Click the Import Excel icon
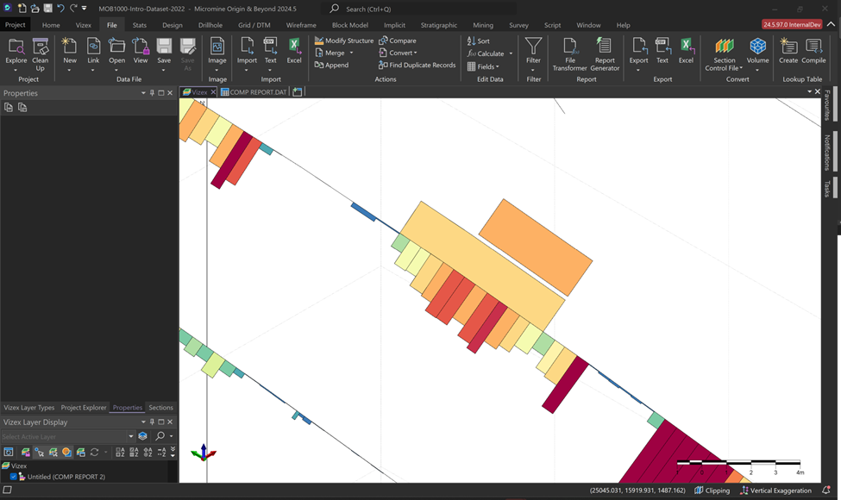 tap(294, 50)
